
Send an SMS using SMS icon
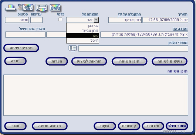coord(55,8)
